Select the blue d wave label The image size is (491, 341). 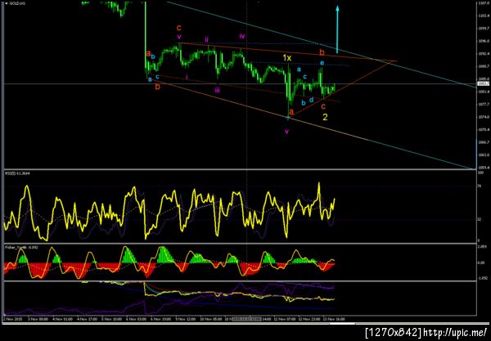click(x=311, y=100)
